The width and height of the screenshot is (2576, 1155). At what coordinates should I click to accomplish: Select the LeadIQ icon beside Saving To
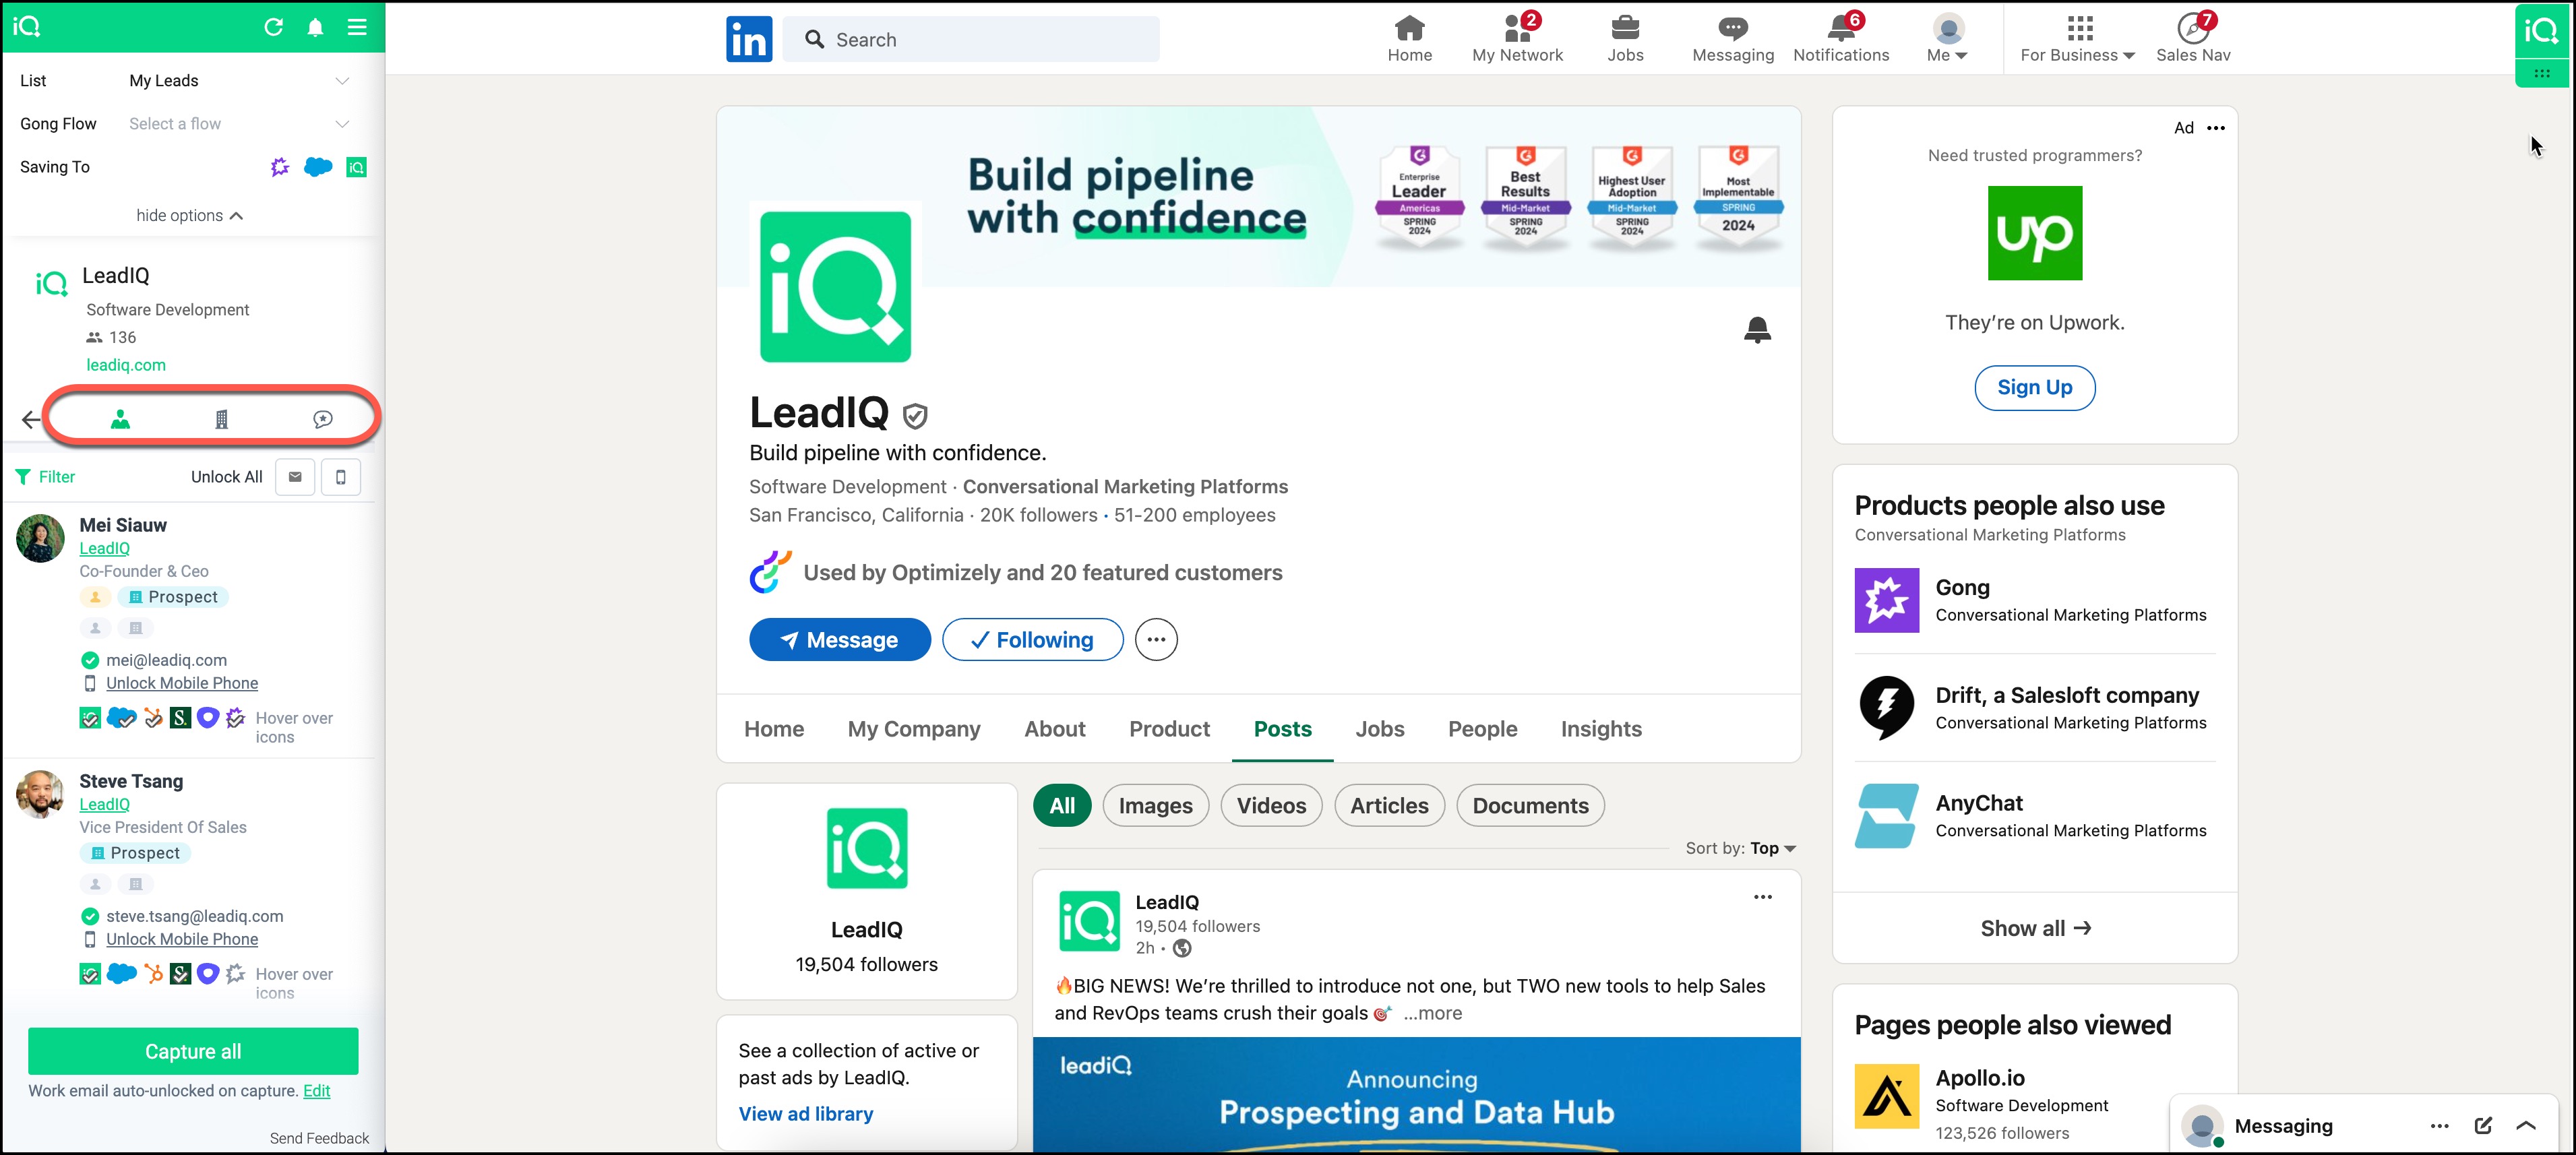pos(356,167)
